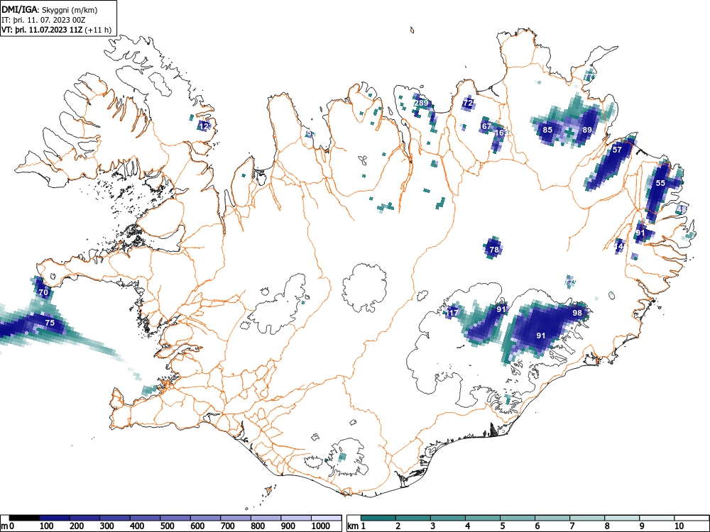Click the 10 km legend label
Viewport: 710px width, 532px height.
(x=679, y=526)
